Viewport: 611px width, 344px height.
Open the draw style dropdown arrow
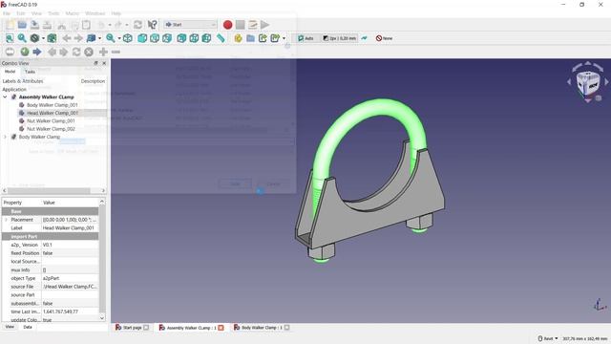[x=43, y=38]
